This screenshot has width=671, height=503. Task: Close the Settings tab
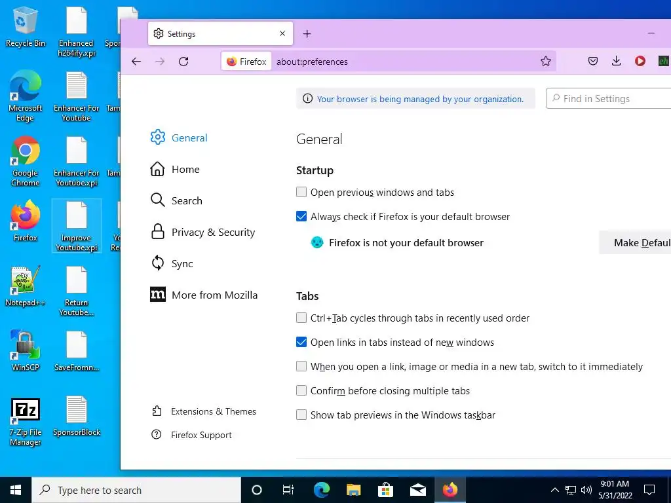[x=282, y=33]
